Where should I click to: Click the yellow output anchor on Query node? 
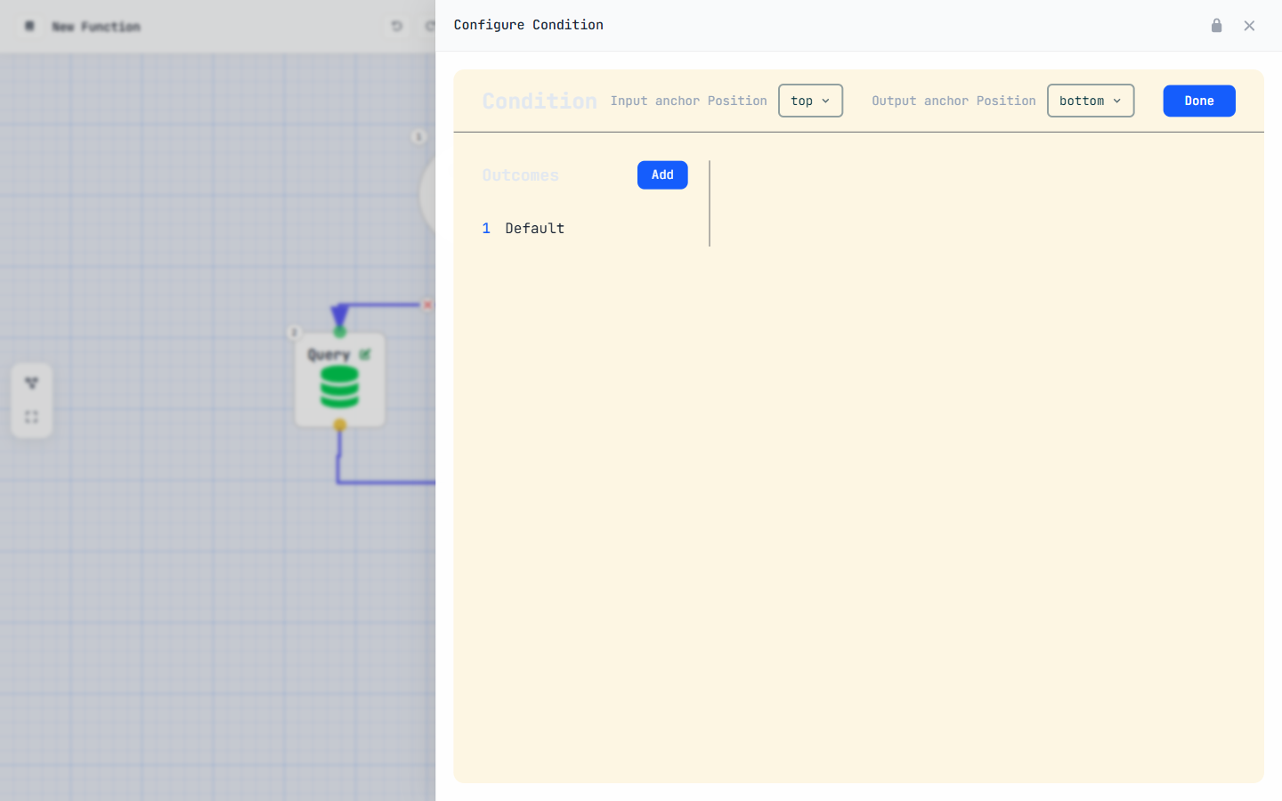[x=339, y=425]
